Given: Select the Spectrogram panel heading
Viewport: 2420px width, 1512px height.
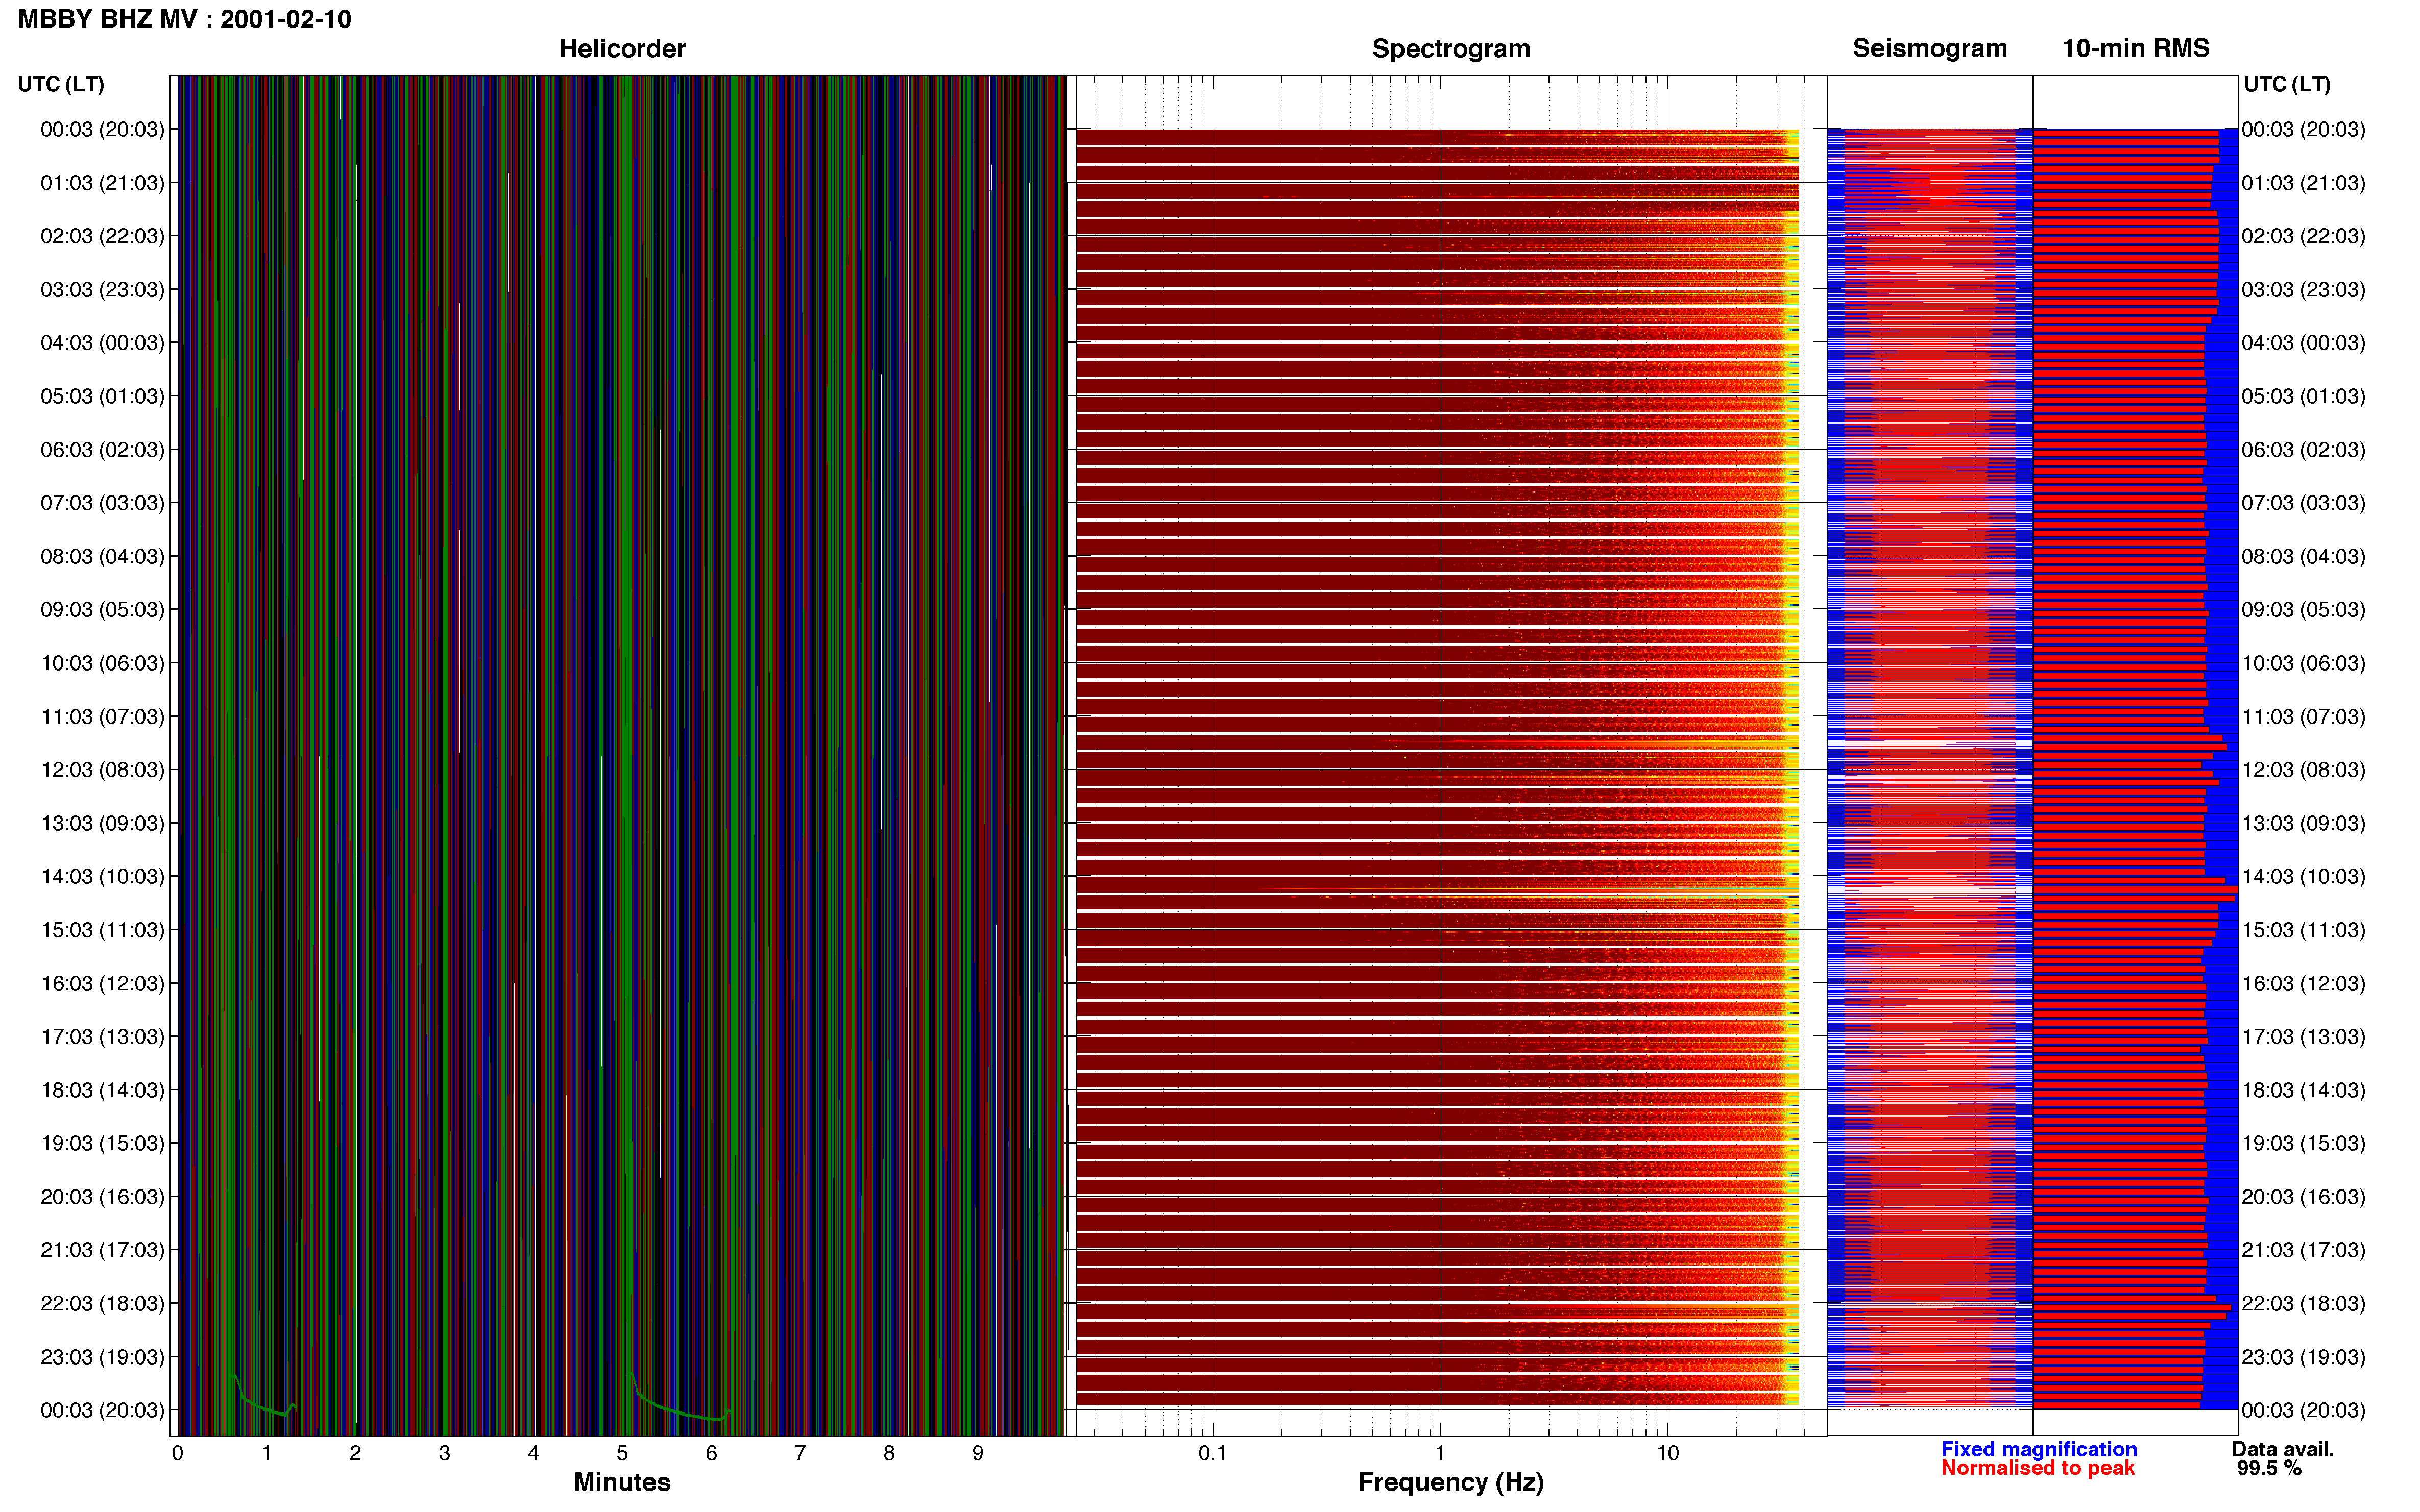Looking at the screenshot, I should pyautogui.click(x=1450, y=48).
